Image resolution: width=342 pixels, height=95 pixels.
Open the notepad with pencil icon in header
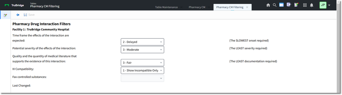point(296,5)
